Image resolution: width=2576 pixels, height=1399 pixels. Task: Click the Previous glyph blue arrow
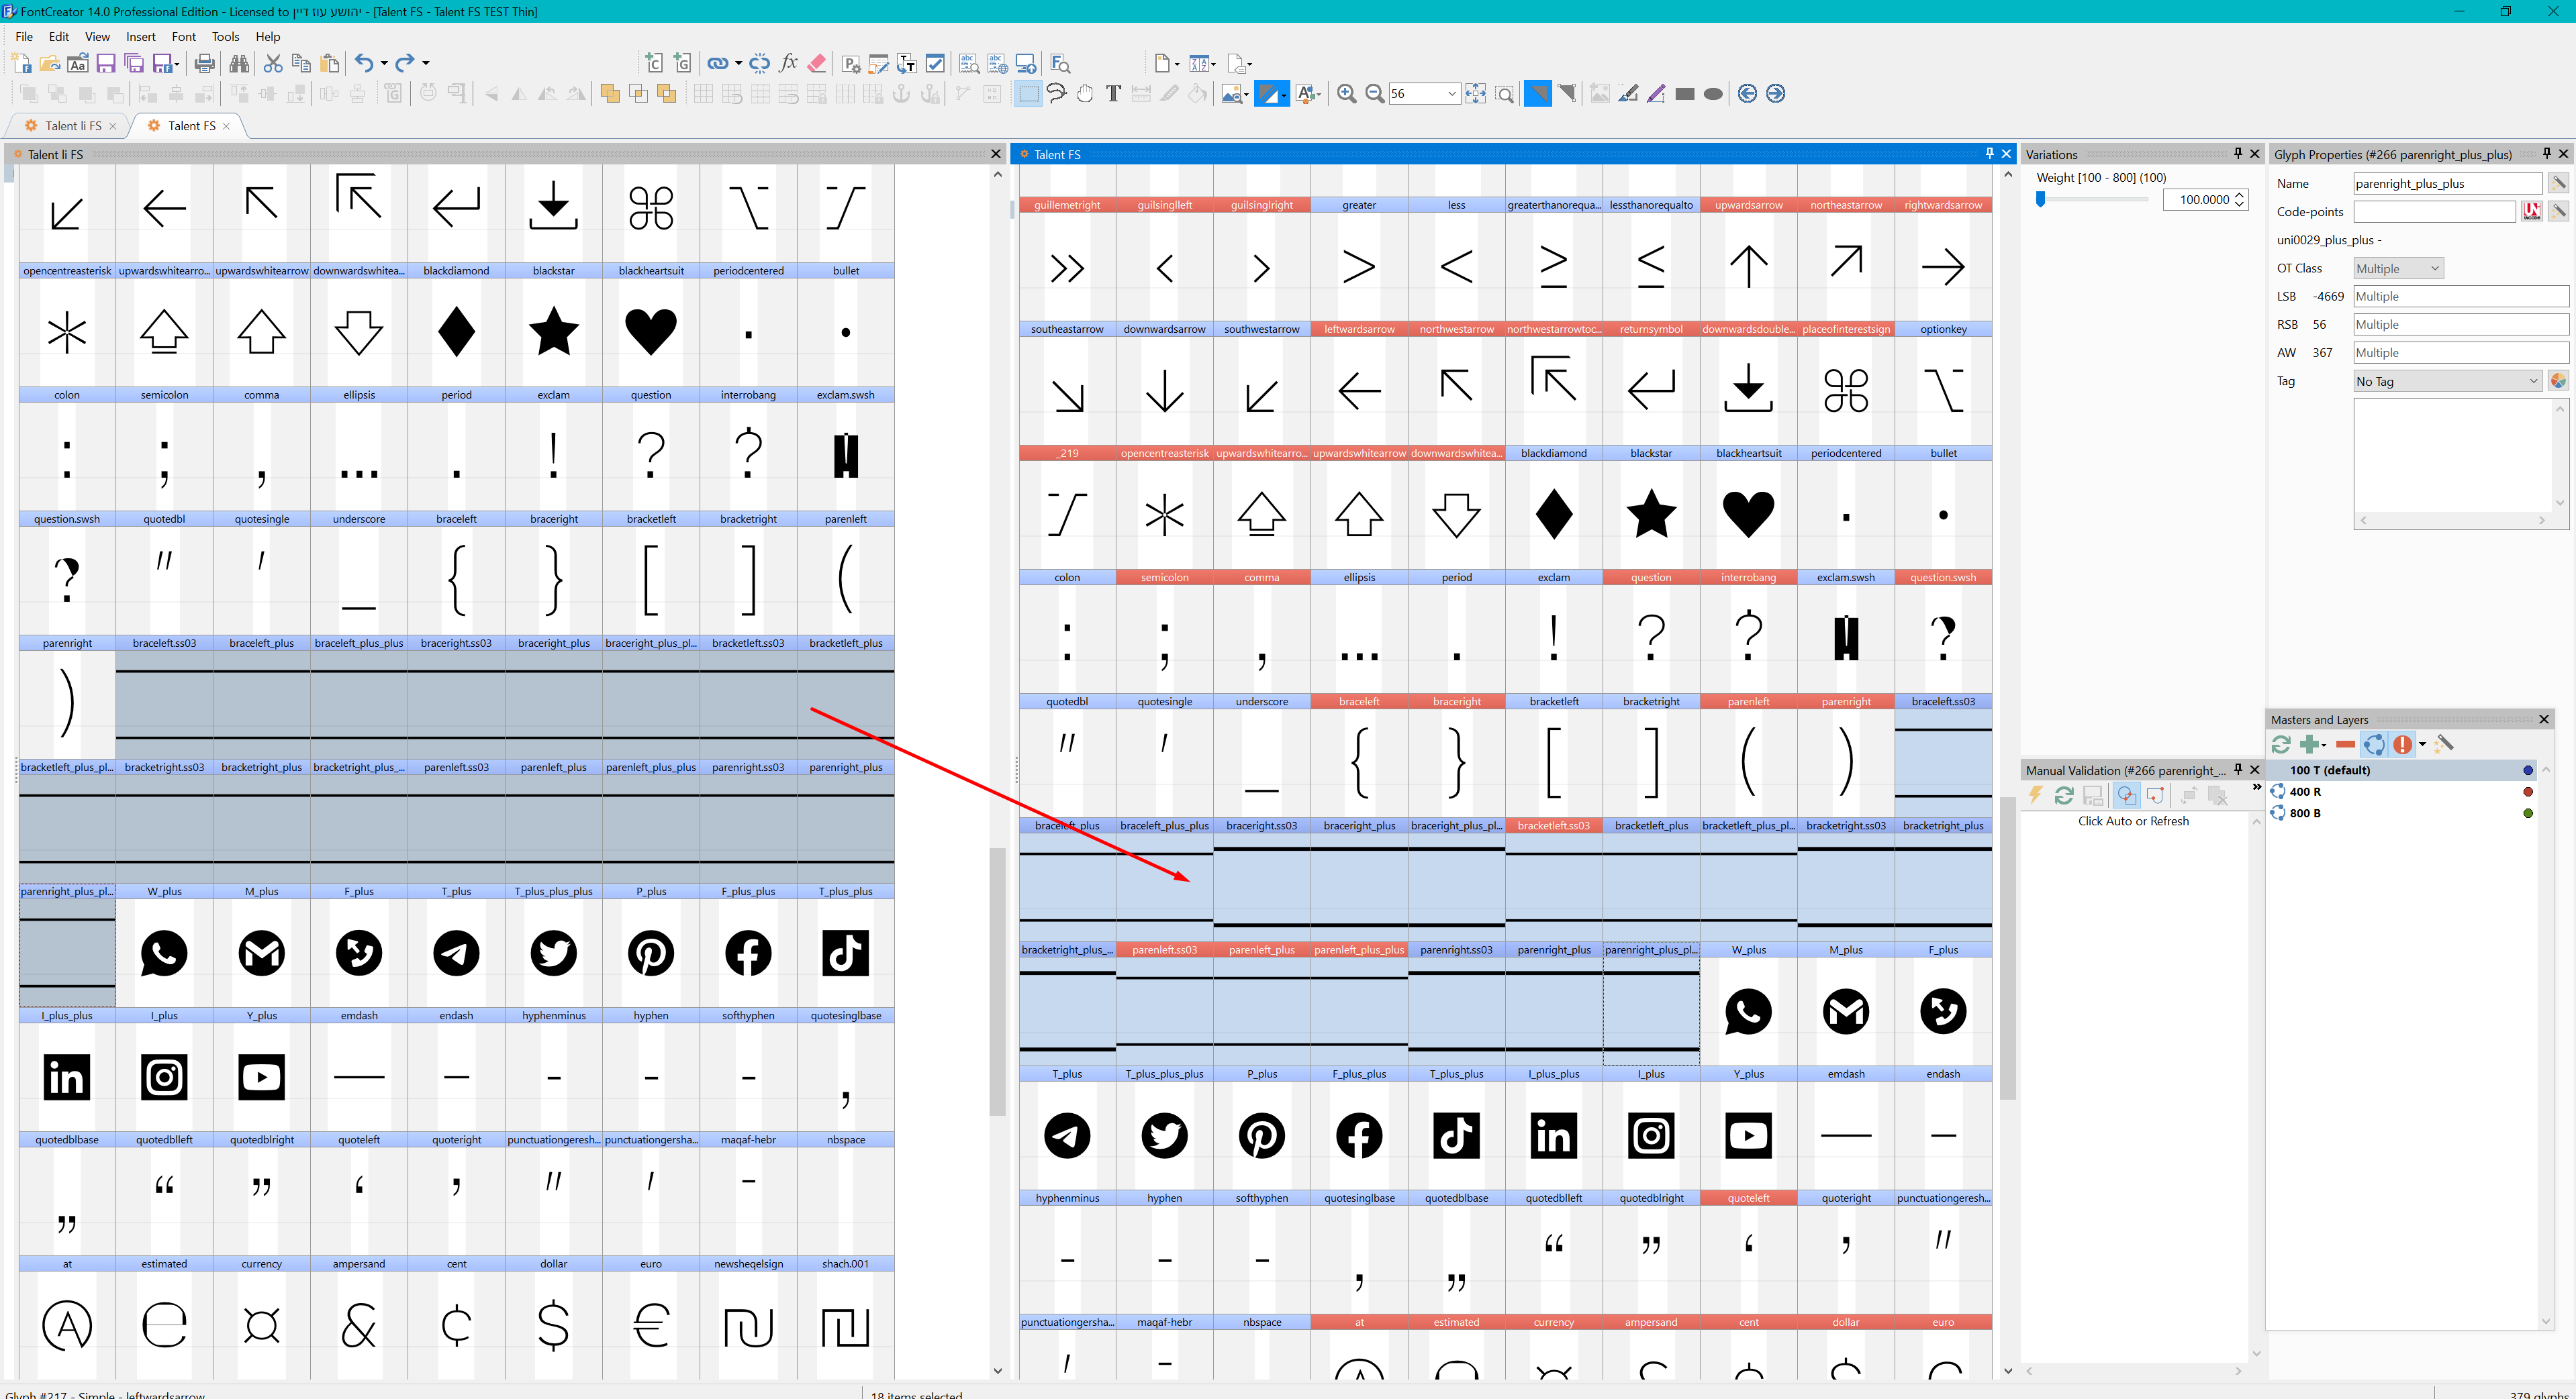coord(1747,94)
